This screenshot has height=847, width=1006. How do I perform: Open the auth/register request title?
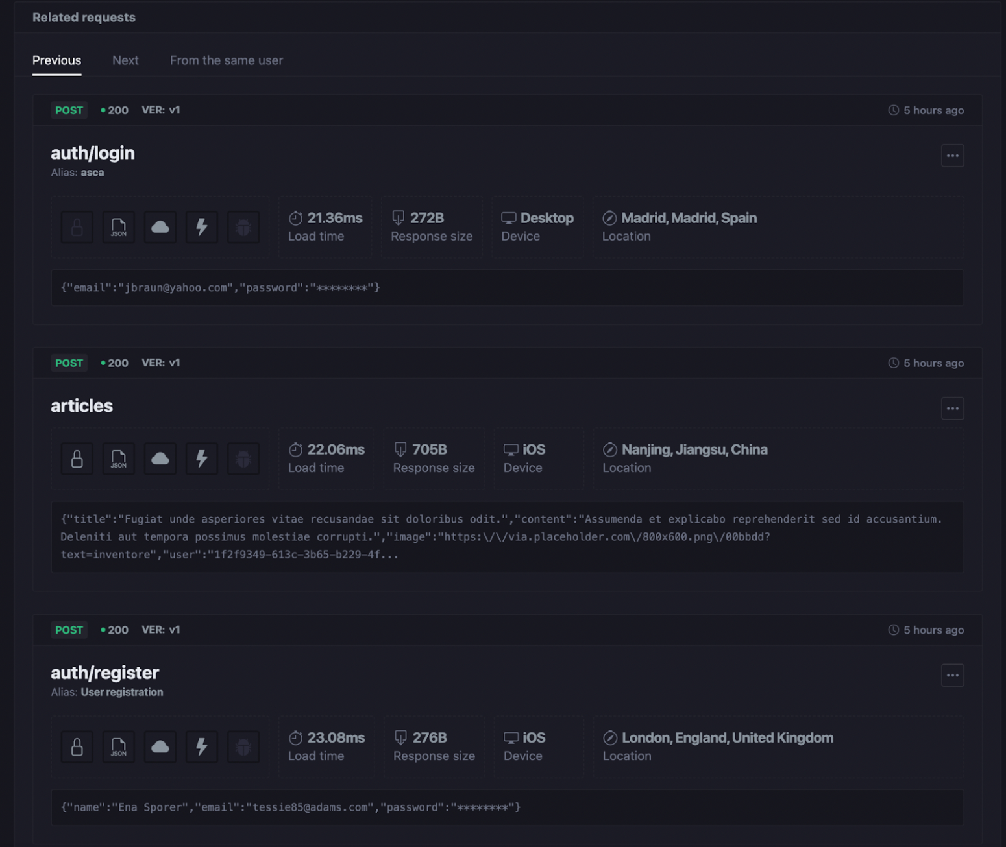[105, 673]
